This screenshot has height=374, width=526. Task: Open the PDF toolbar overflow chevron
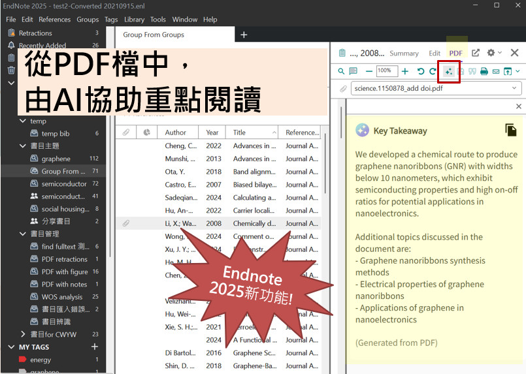pyautogui.click(x=518, y=71)
